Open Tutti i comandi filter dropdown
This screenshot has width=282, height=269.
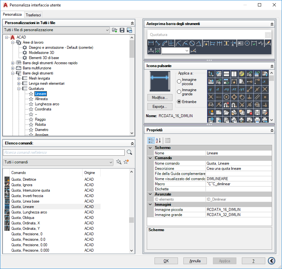pos(58,162)
